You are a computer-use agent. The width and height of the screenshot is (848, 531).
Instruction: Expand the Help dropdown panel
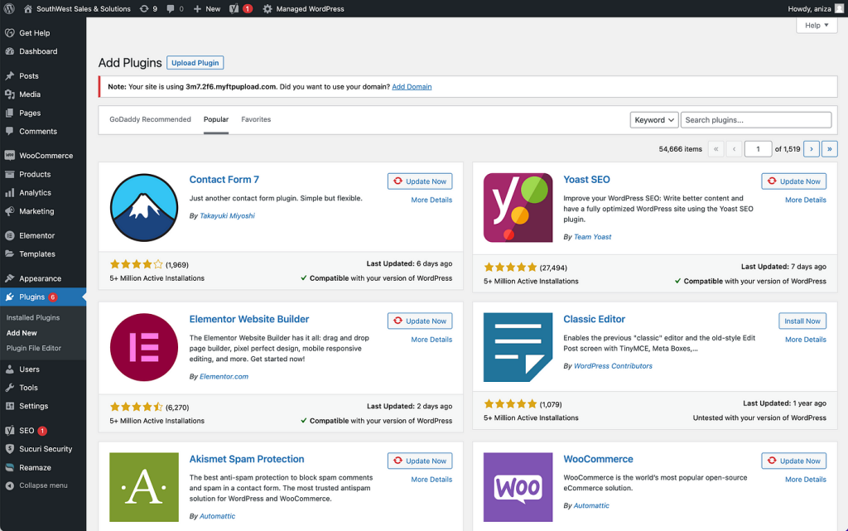coord(816,26)
